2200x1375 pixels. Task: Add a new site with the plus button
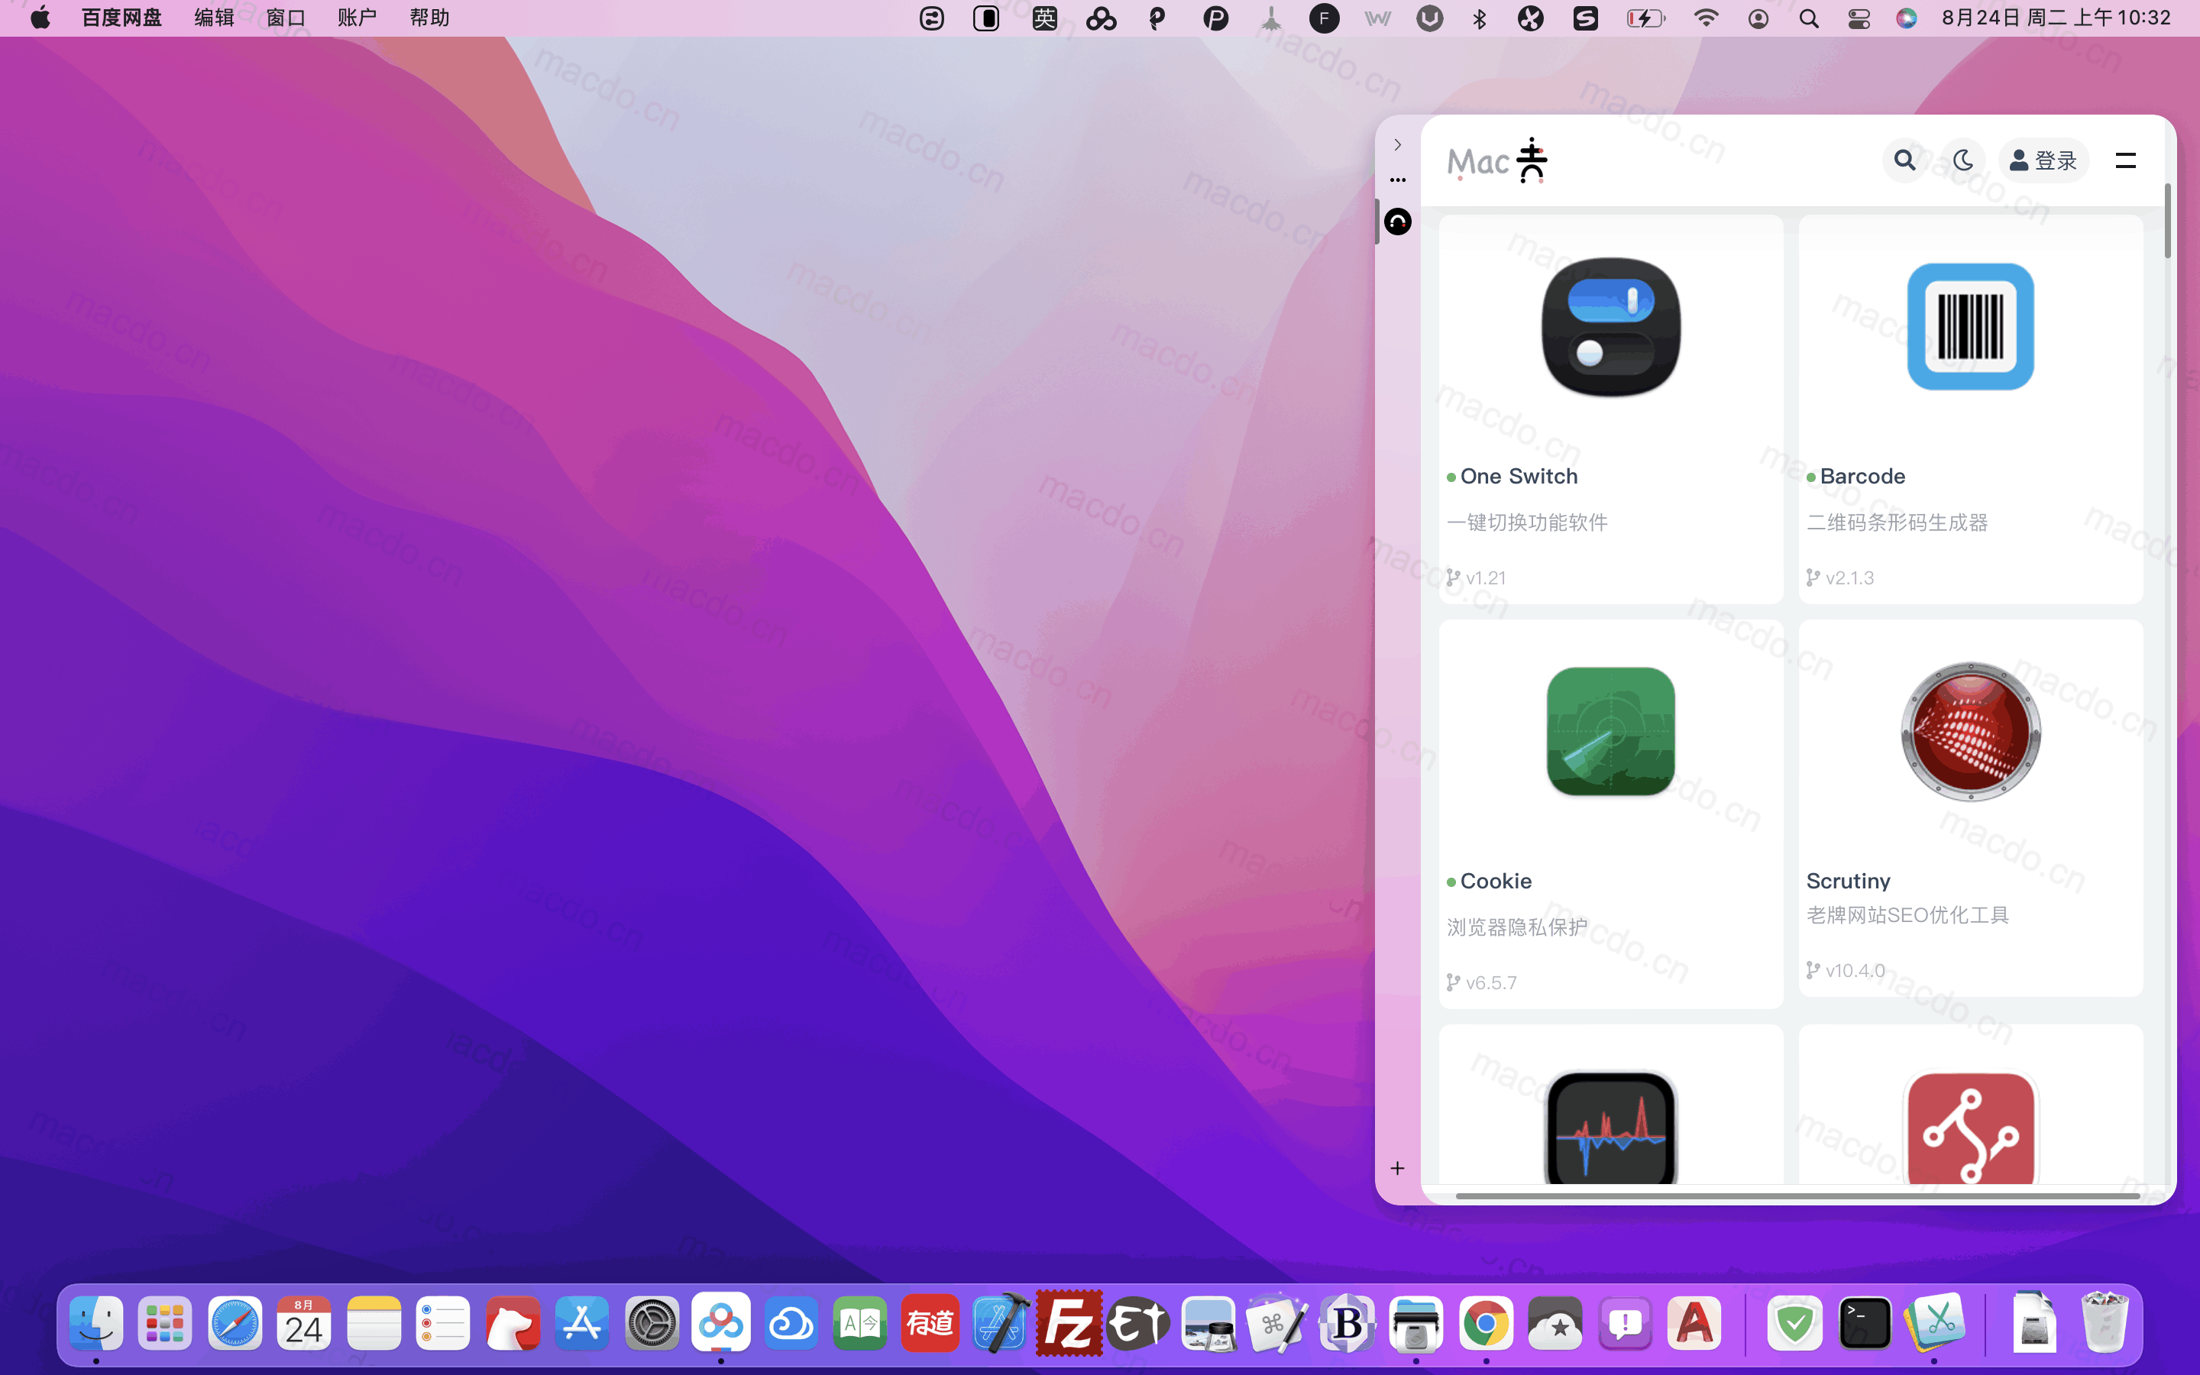click(x=1397, y=1168)
